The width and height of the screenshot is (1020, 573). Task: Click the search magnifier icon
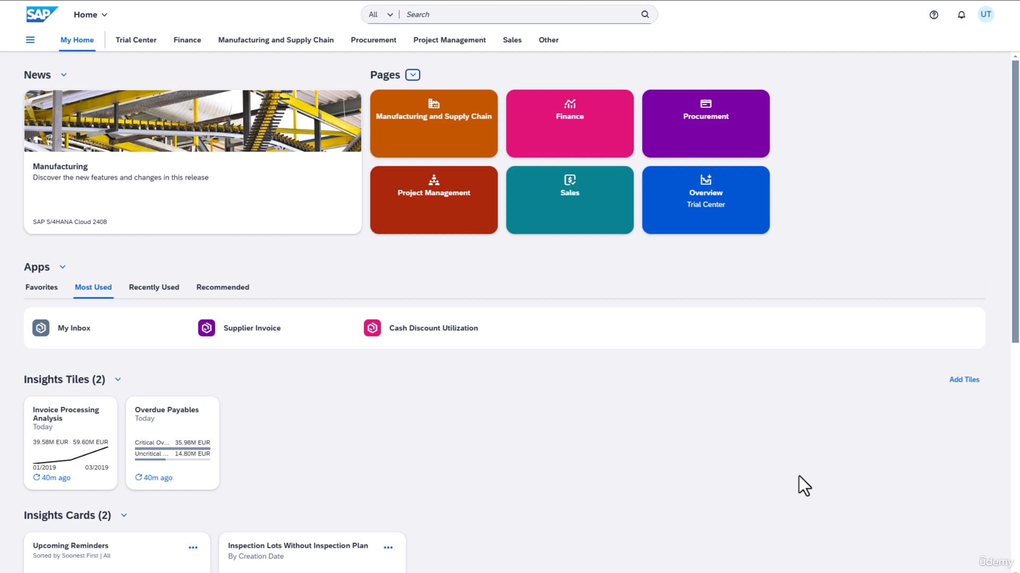645,14
